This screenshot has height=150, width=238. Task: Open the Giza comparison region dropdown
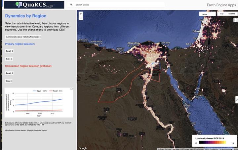click(x=9, y=81)
